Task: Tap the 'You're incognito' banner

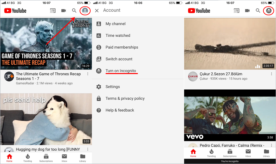Action: (x=230, y=161)
